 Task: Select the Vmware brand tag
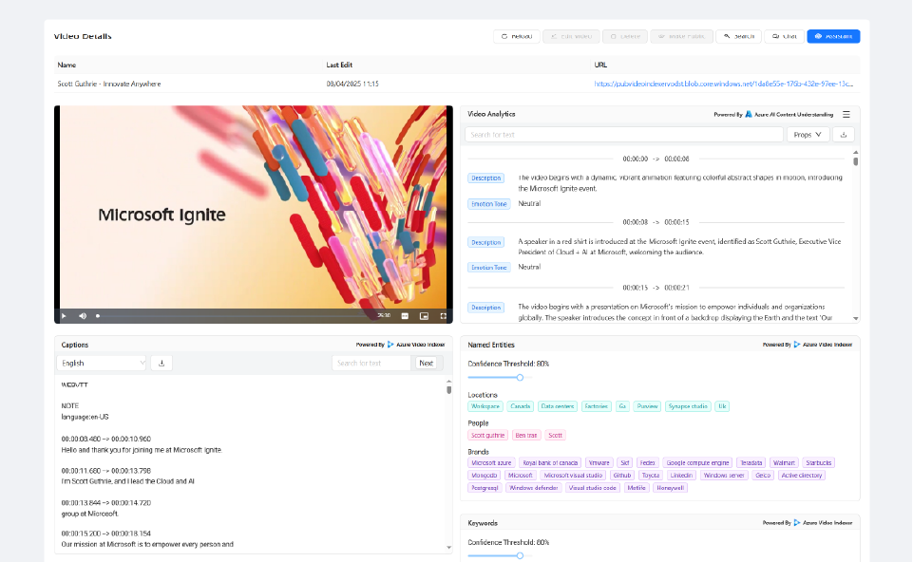click(599, 463)
